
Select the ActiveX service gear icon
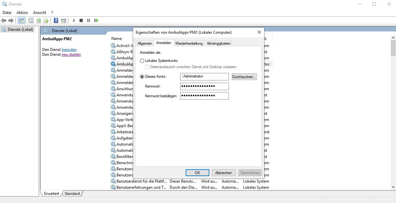(x=113, y=46)
